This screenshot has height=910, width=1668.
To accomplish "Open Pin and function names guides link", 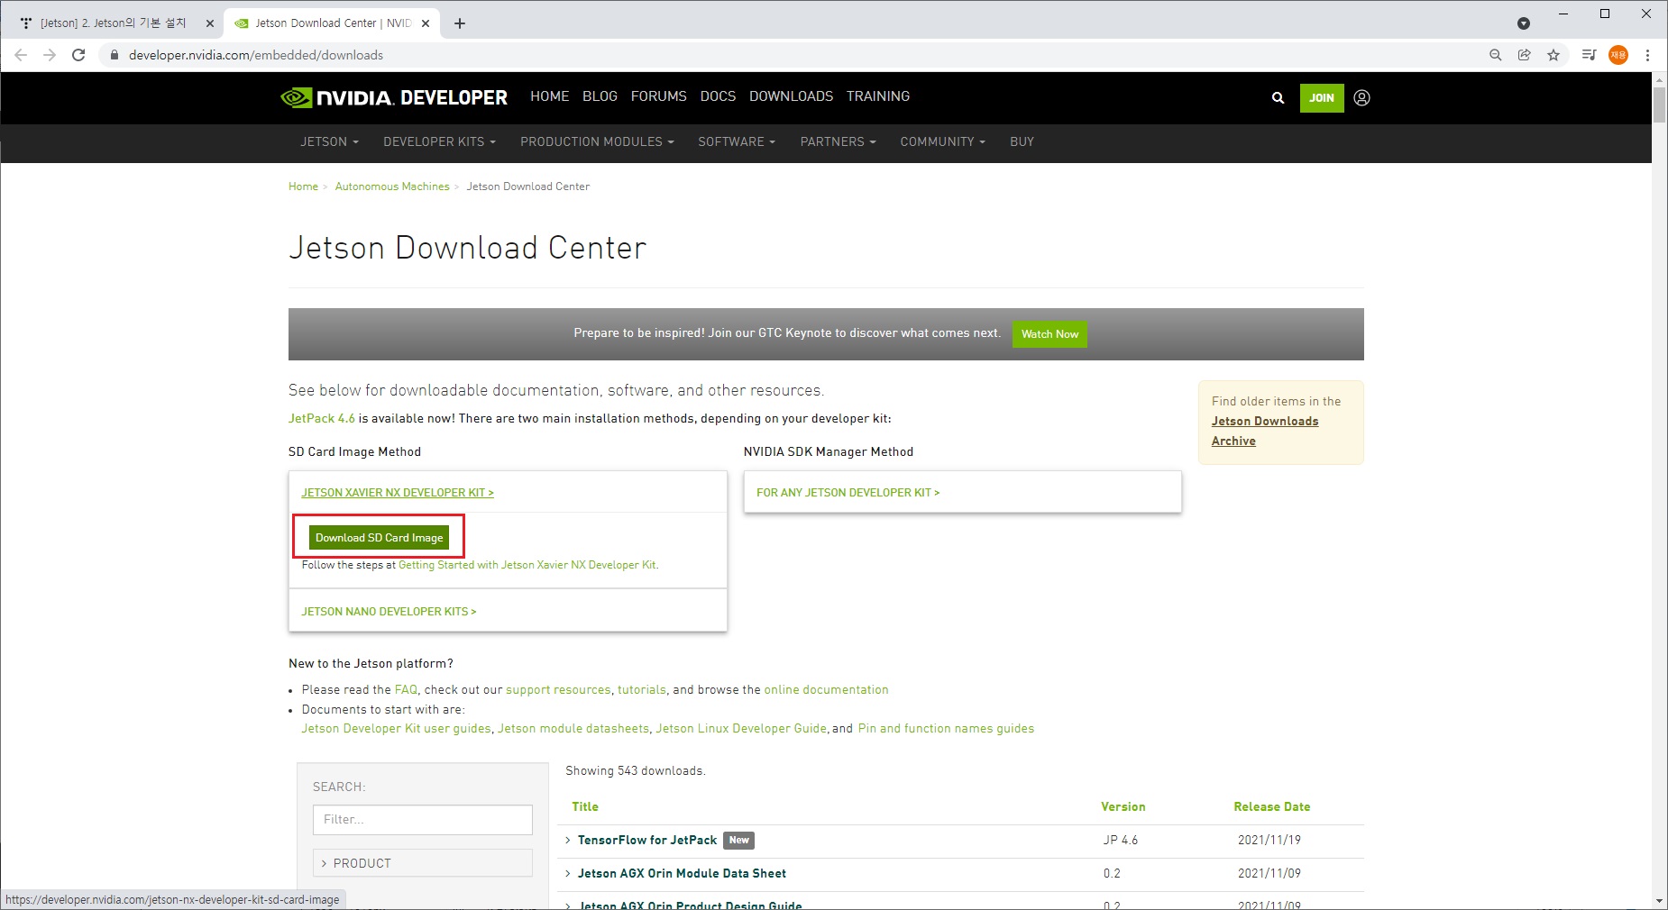I will coord(946,729).
